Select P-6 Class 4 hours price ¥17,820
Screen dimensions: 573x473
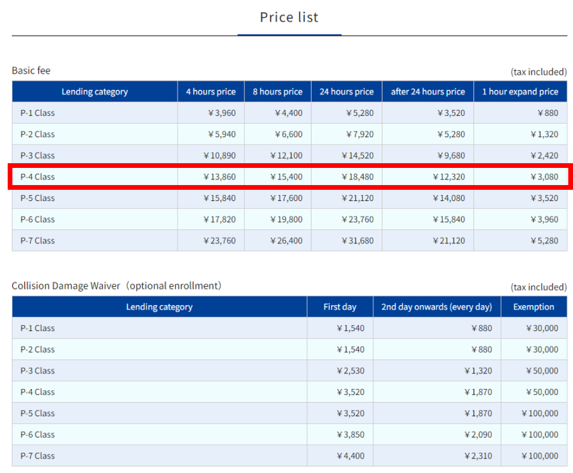coord(219,219)
